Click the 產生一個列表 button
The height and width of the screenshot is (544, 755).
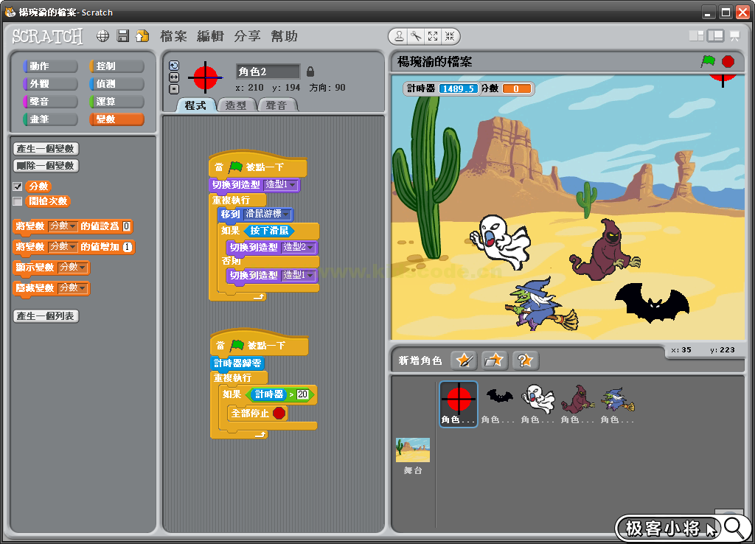coord(46,316)
